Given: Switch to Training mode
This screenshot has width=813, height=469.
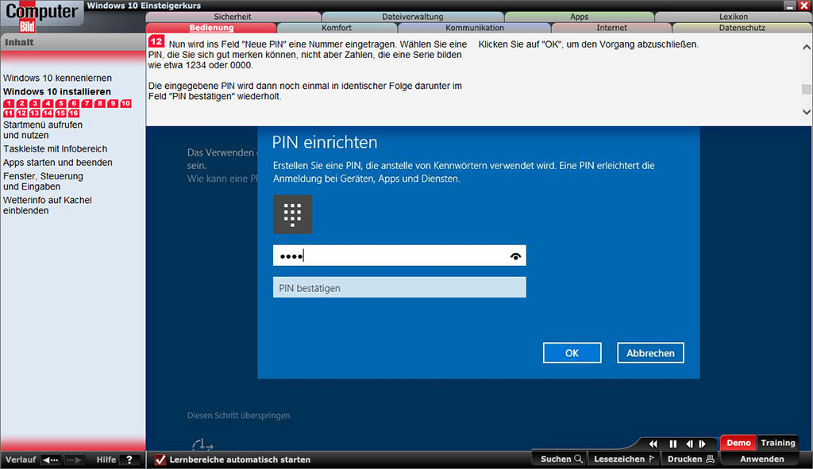Looking at the screenshot, I should coord(778,443).
